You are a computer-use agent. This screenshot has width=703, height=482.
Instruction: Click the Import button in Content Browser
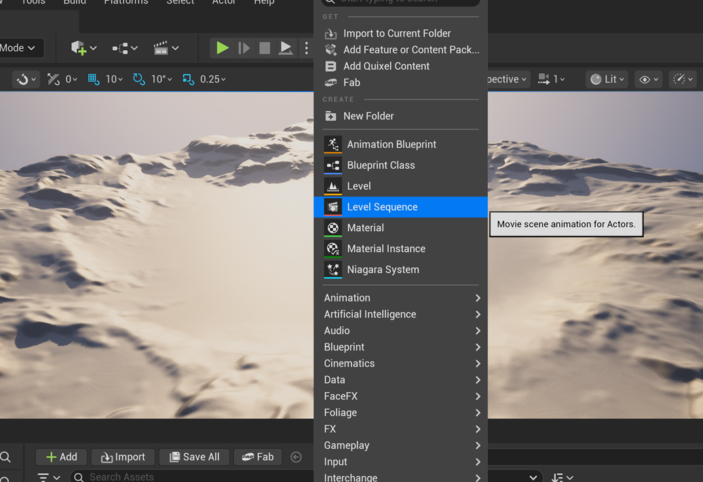pyautogui.click(x=123, y=457)
